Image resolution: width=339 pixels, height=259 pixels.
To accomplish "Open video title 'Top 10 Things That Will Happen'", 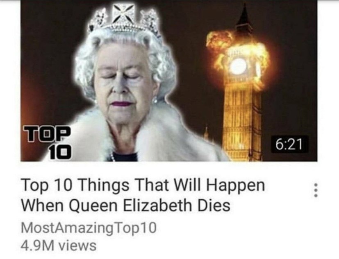I will (x=143, y=185).
